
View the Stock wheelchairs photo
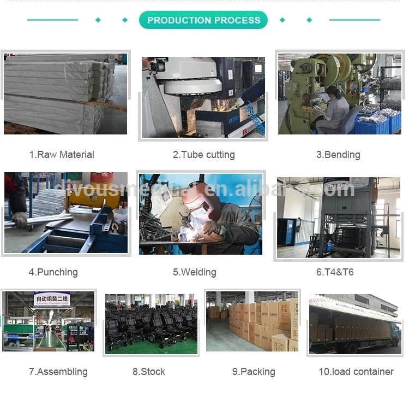[151, 324]
